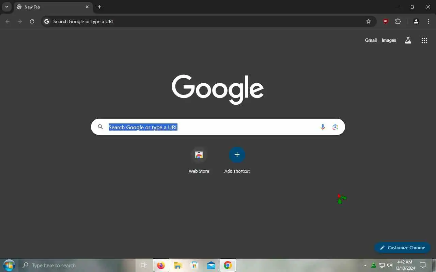436x272 pixels.
Task: Click the green tree tray icon
Action: click(374, 265)
